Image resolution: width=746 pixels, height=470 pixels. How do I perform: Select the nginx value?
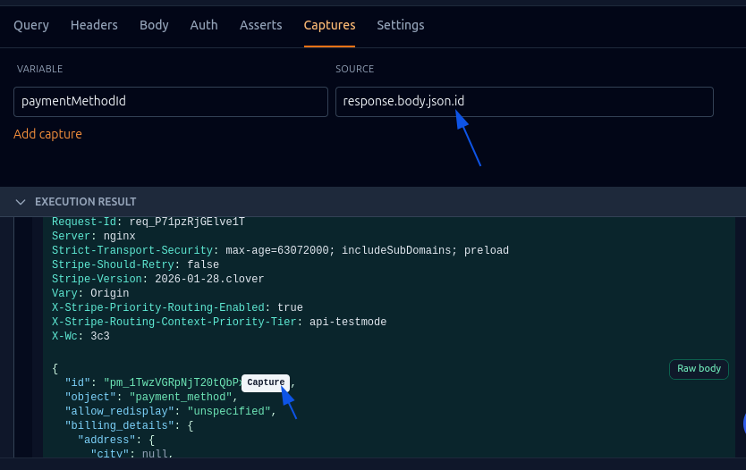tap(120, 236)
